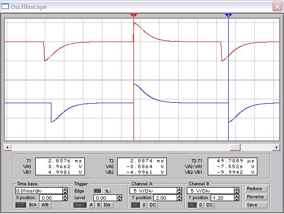Screen dimensions: 284x214
Task: Increase the Time base X position
Action: [x=65, y=196]
